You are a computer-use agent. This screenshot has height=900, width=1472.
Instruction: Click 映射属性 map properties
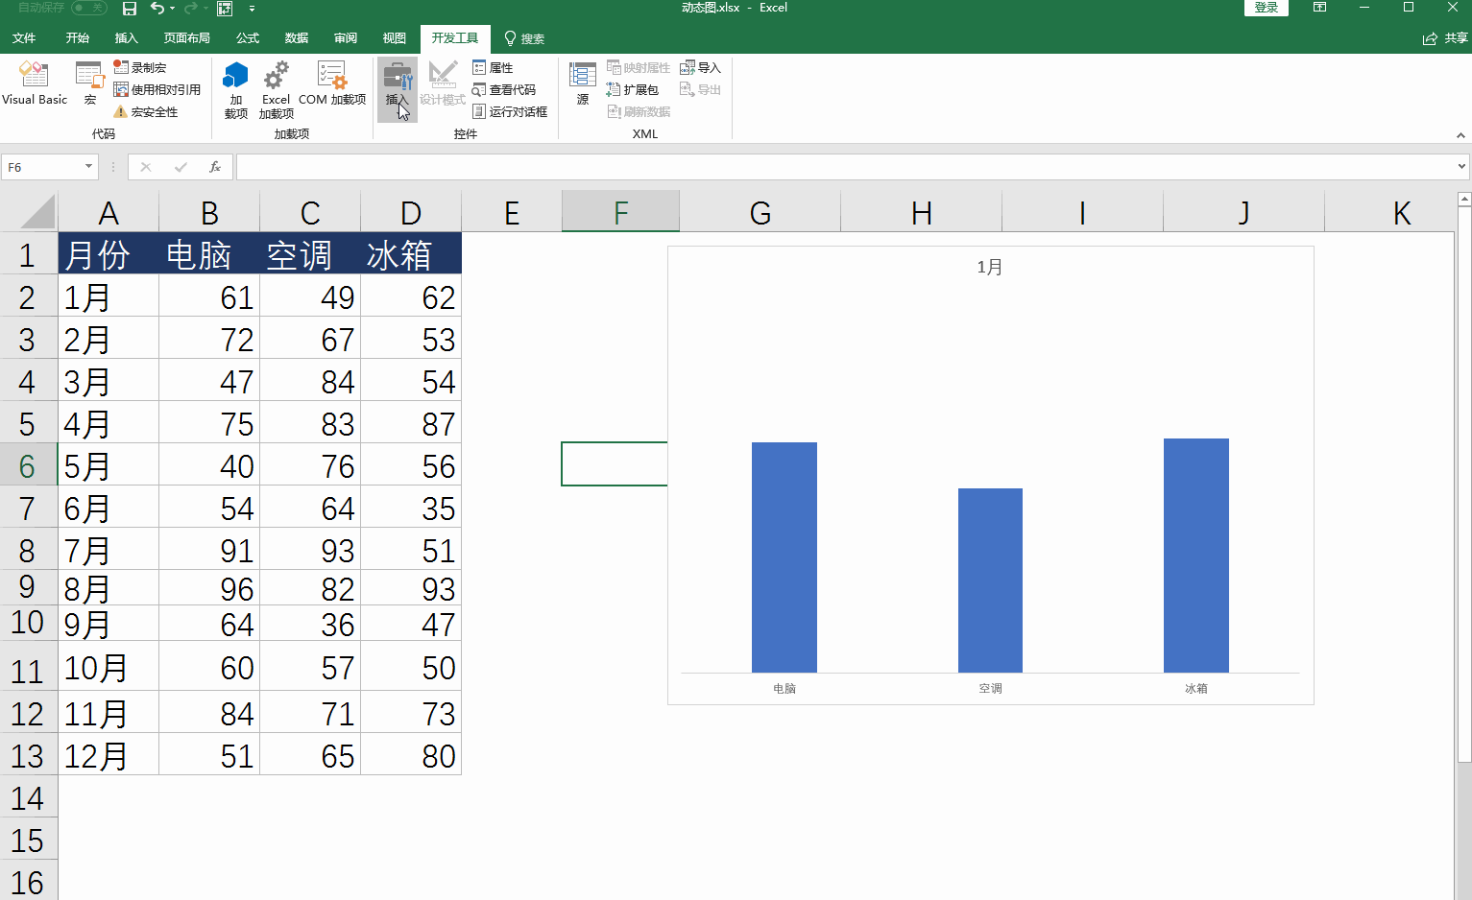click(x=639, y=67)
